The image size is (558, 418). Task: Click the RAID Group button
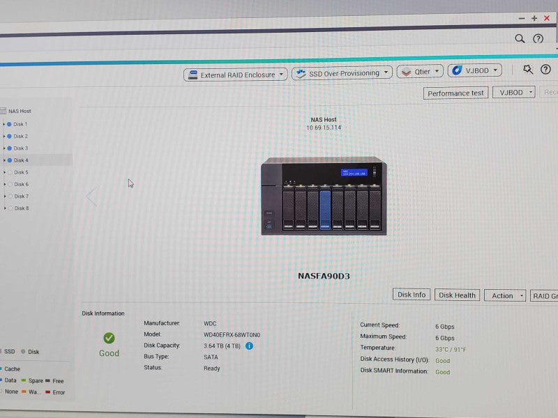tap(544, 296)
